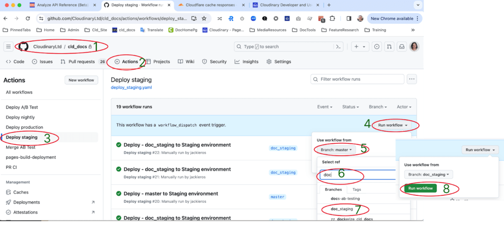Open the pull requests header icon
Viewport: 504px width, 225px height.
[x=389, y=47]
